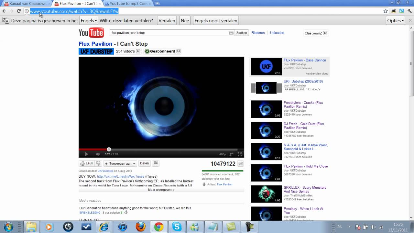
Task: Open the ukf.me/LinesInWaxiTunes link
Action: tap(121, 176)
